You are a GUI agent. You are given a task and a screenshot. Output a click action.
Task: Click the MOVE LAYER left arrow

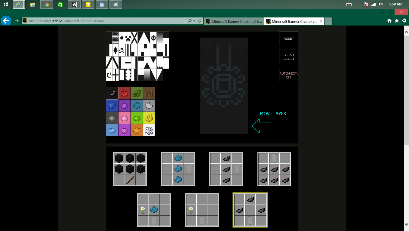point(262,126)
